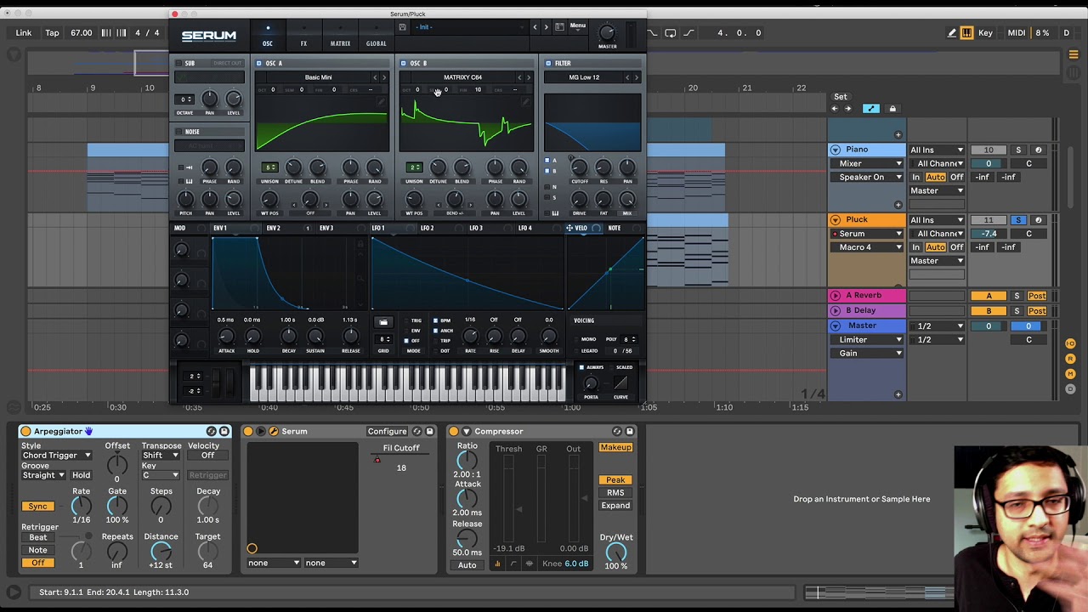Click the Configure button on Serum device
The width and height of the screenshot is (1088, 612).
387,432
